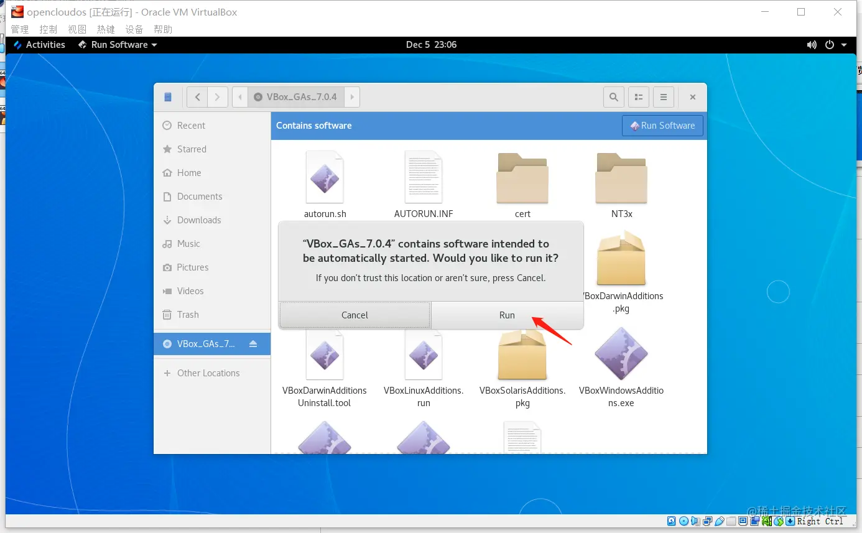This screenshot has width=862, height=533.
Task: Click the hard disk activity status icon
Action: 672,521
